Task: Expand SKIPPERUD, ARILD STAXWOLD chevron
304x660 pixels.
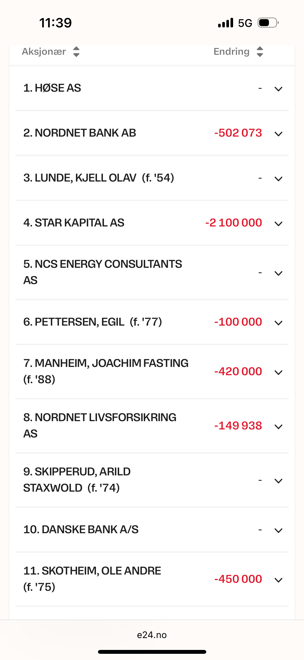Action: click(x=278, y=481)
